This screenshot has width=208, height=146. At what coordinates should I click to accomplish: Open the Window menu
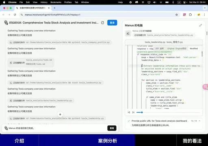pyautogui.click(x=85, y=2)
